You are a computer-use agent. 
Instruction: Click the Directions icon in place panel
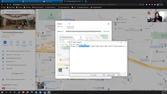point(5,42)
